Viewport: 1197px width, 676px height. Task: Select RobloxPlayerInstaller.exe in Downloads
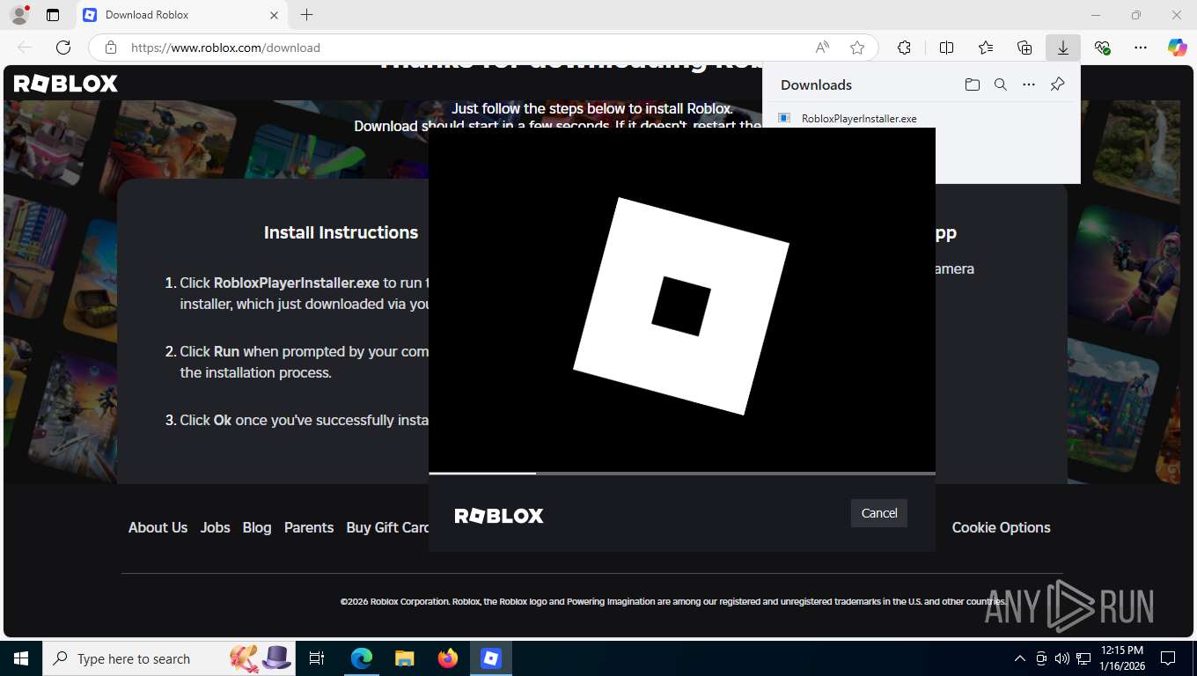coord(859,118)
